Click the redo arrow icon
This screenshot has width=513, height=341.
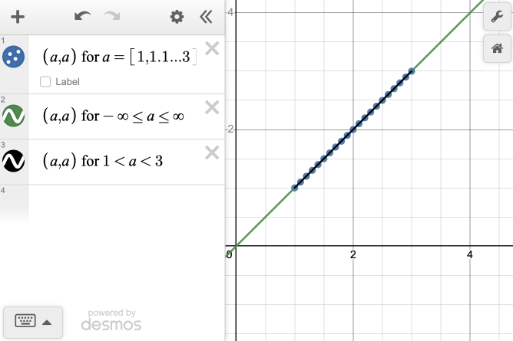pyautogui.click(x=112, y=17)
